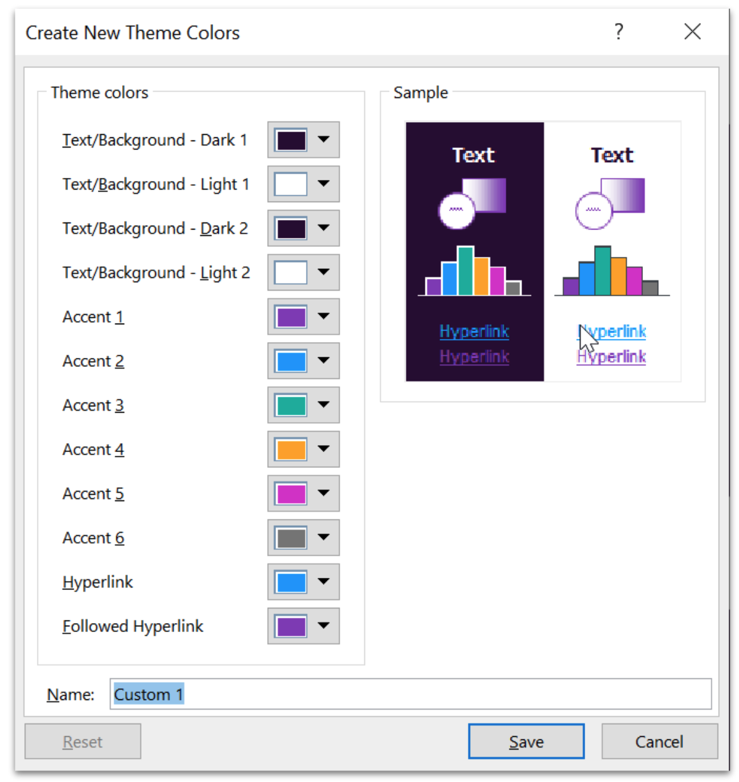Click the Accent 3 label

point(93,405)
